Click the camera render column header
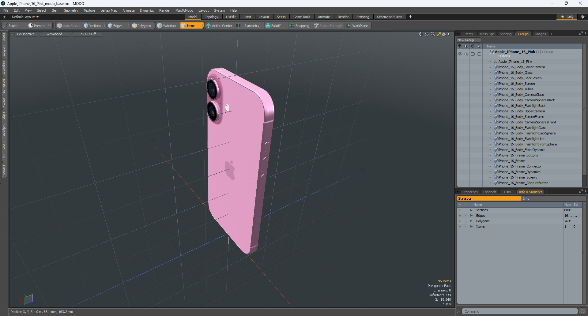Image resolution: width=588 pixels, height=316 pixels. [466, 46]
